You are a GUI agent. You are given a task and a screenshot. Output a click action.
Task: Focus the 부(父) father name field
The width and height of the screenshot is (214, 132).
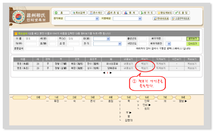74,39
